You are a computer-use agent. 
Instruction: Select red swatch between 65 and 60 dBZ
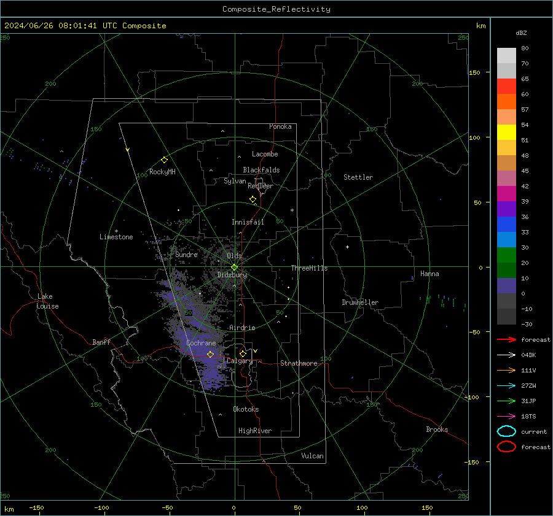tap(506, 87)
